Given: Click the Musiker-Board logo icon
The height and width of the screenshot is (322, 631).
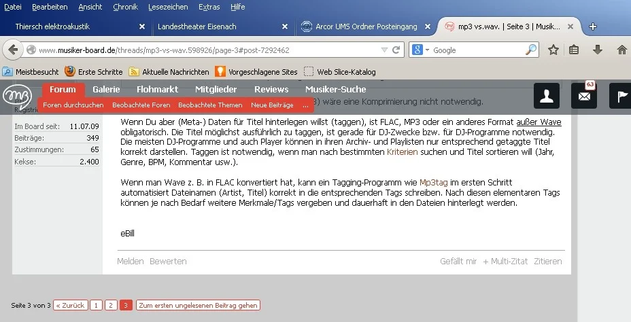Looking at the screenshot, I should point(17,96).
